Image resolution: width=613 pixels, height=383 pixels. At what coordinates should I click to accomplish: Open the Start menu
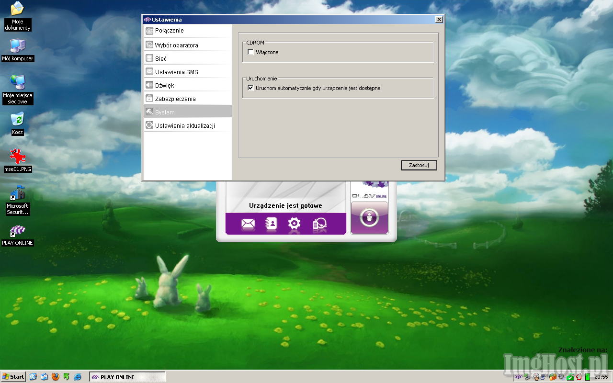click(x=13, y=377)
